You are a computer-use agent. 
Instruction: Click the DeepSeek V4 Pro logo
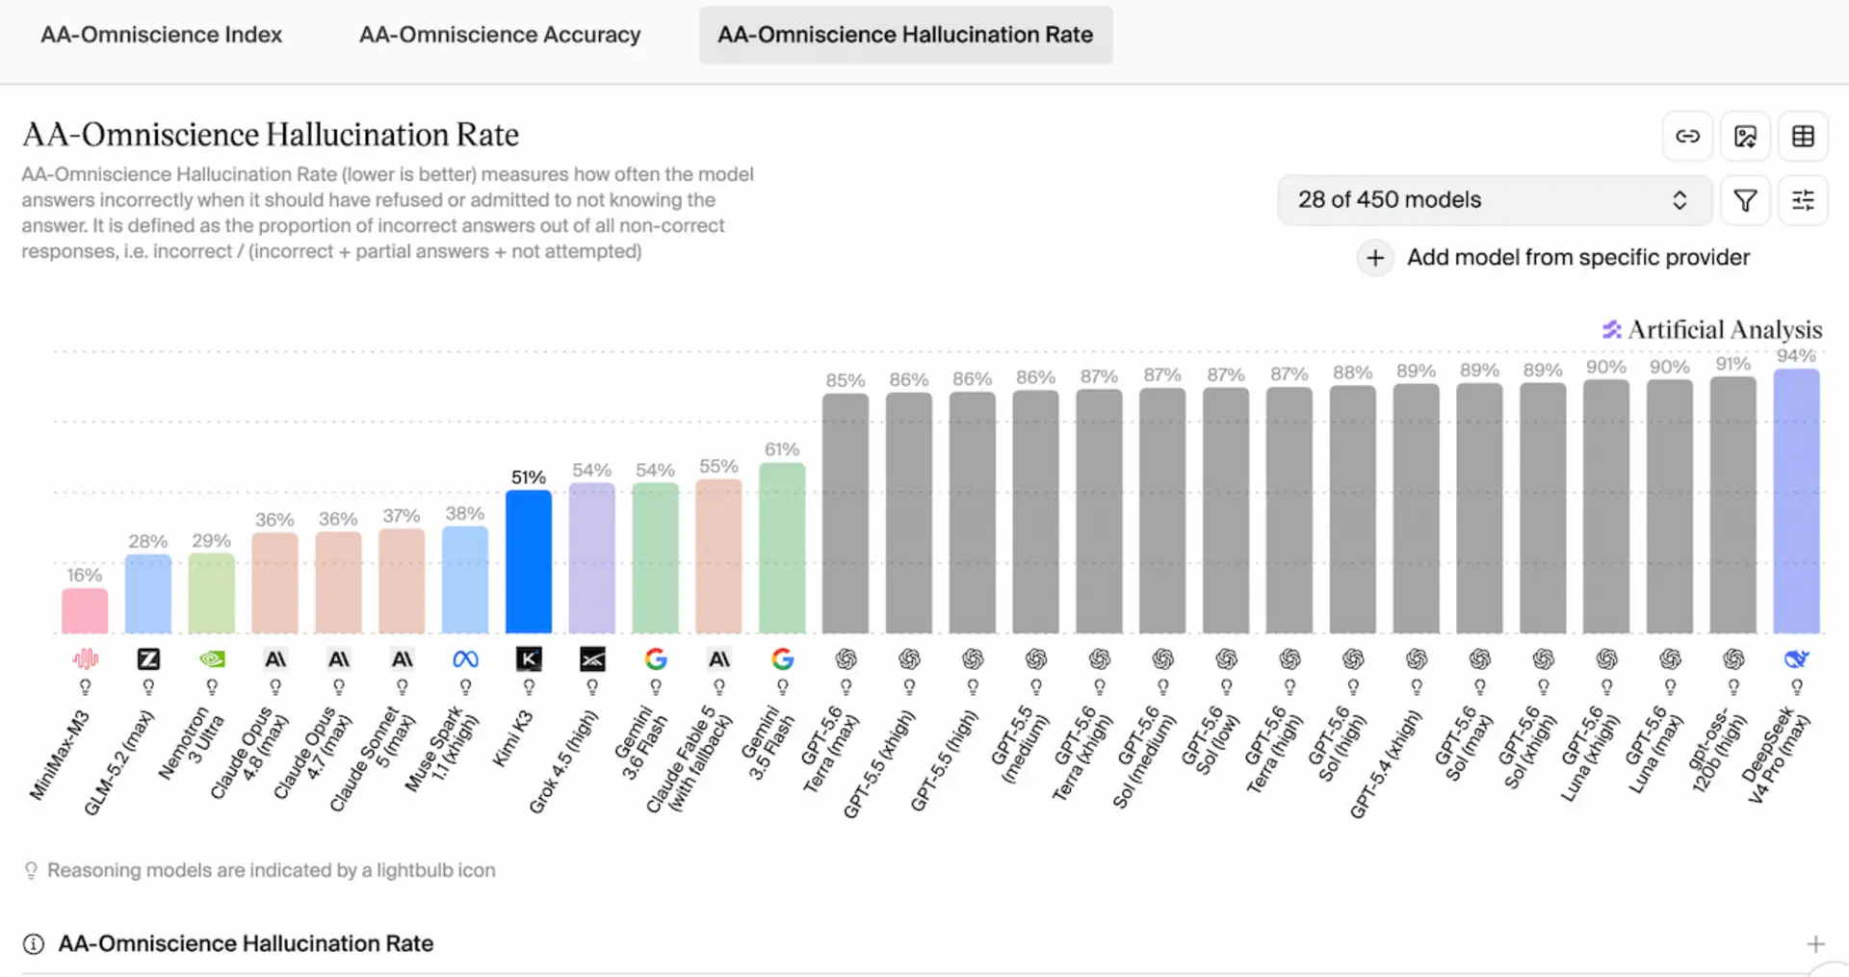pyautogui.click(x=1796, y=658)
